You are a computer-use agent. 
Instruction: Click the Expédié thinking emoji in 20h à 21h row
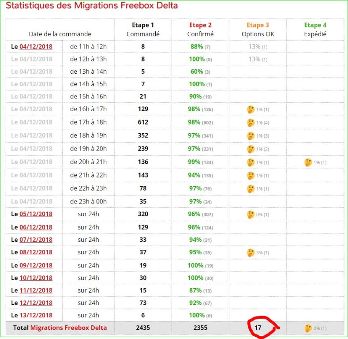point(308,162)
